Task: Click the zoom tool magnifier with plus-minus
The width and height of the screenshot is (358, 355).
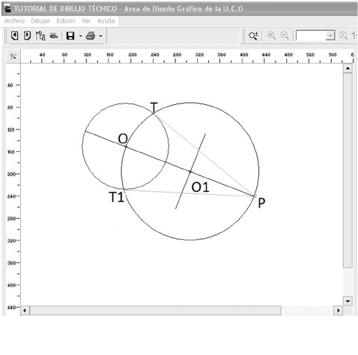Action: 253,36
